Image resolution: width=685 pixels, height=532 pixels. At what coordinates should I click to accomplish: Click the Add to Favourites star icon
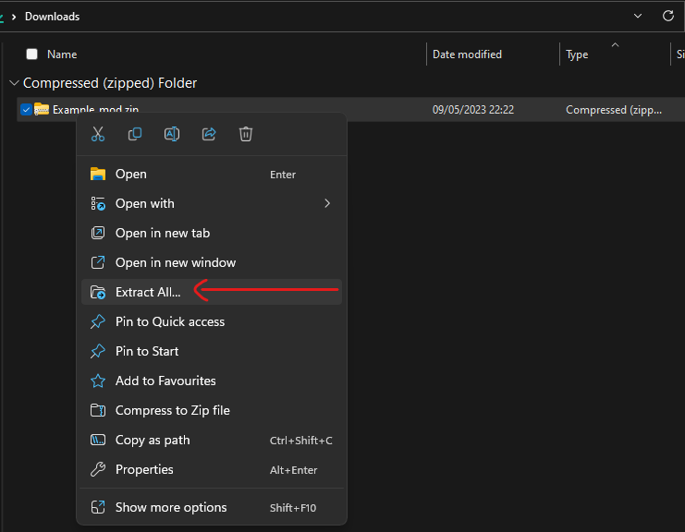pyautogui.click(x=98, y=381)
